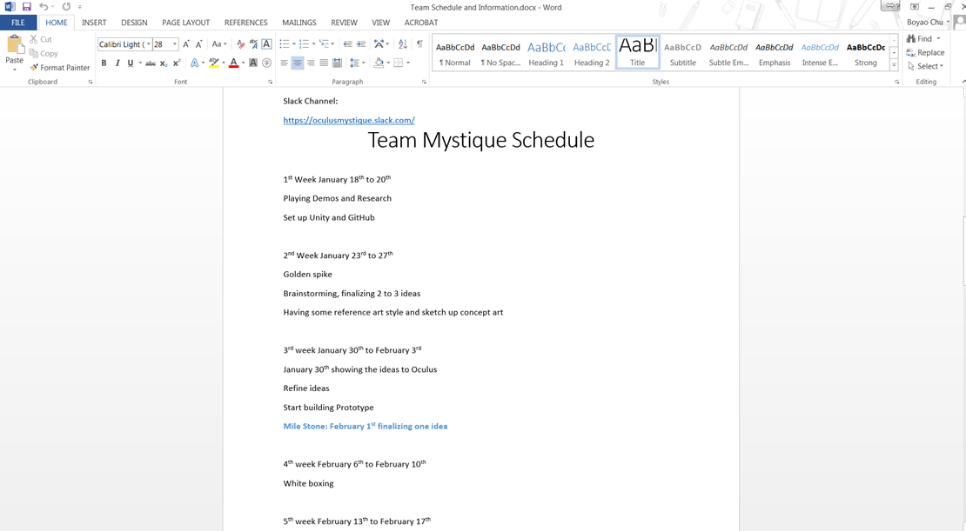Viewport: 966px width, 531px height.
Task: Click the Paste clipboard icon
Action: click(14, 45)
